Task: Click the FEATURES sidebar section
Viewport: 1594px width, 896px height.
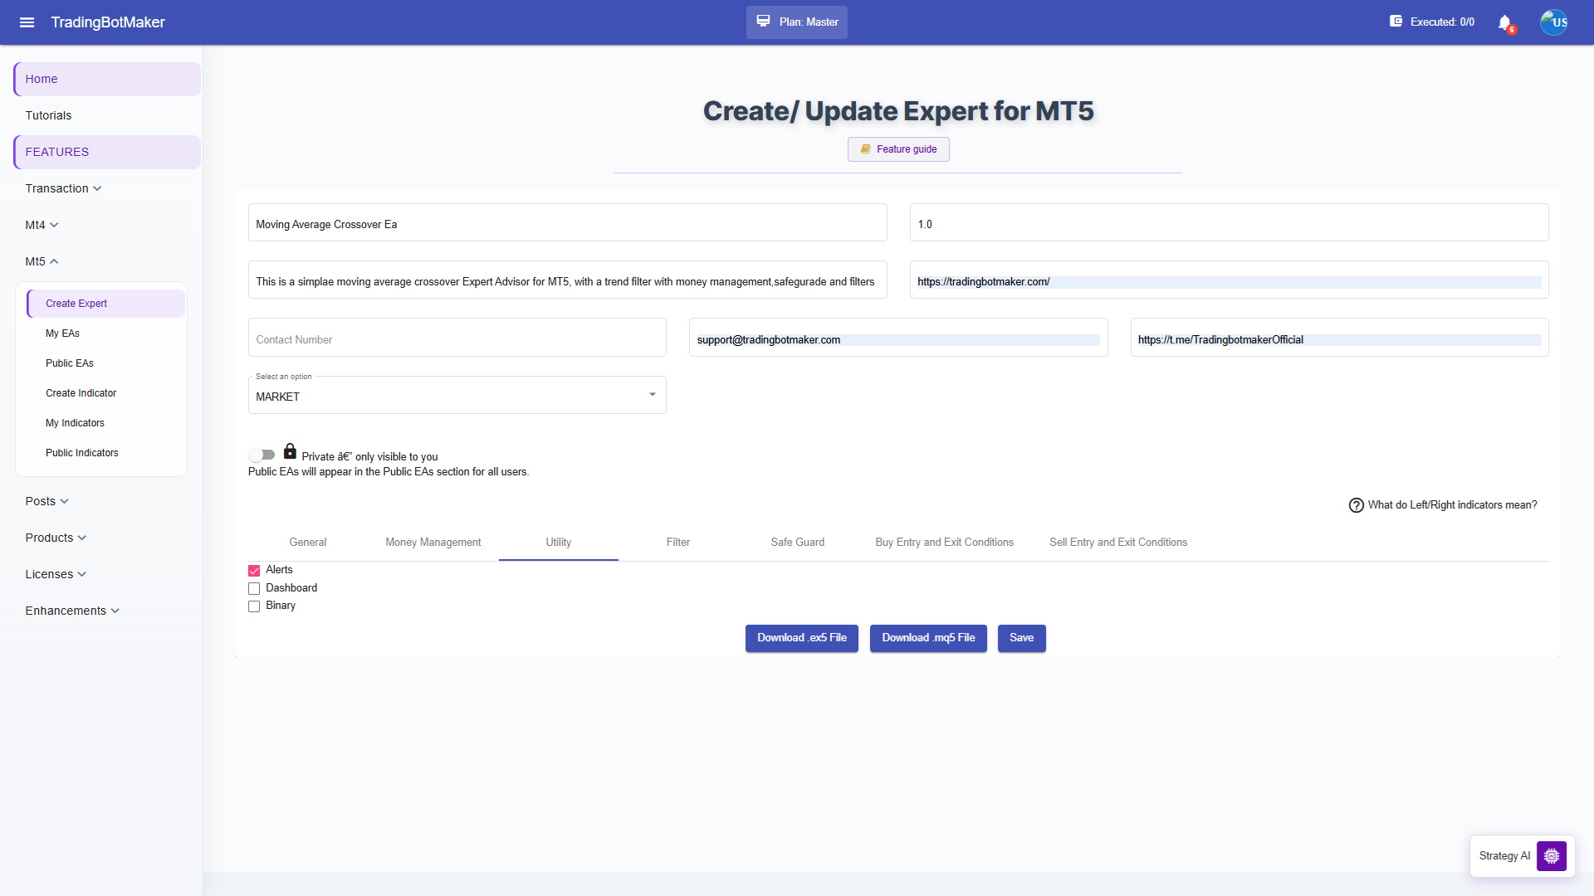Action: coord(107,152)
